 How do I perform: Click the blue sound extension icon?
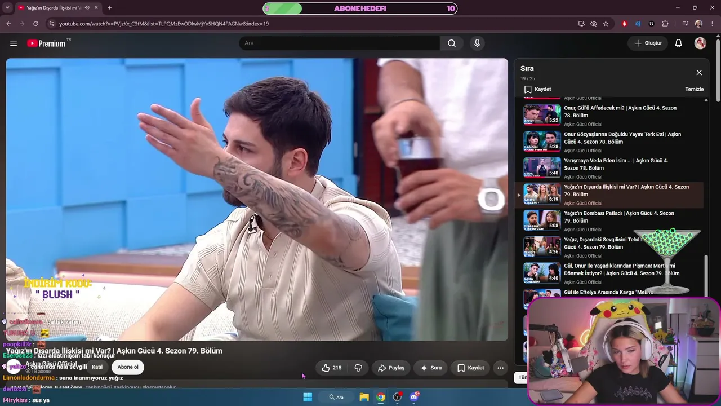click(638, 24)
